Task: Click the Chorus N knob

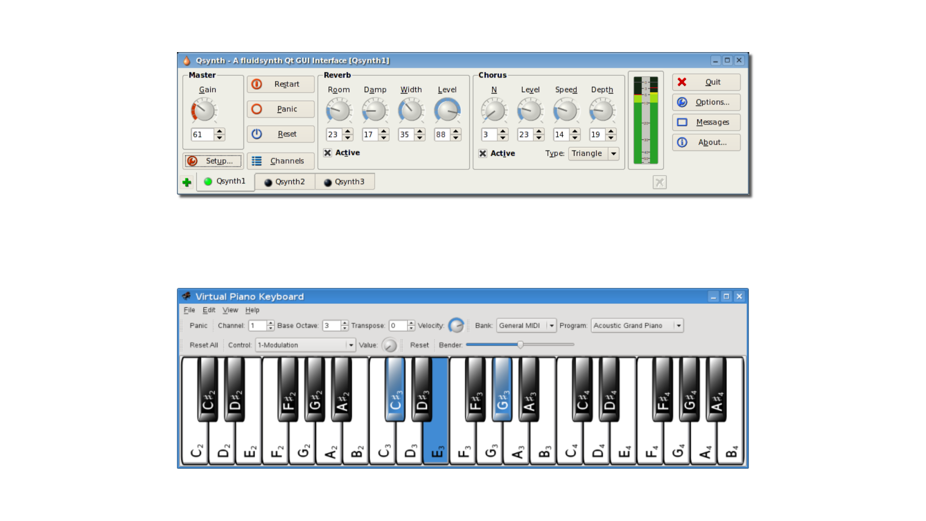Action: point(494,110)
